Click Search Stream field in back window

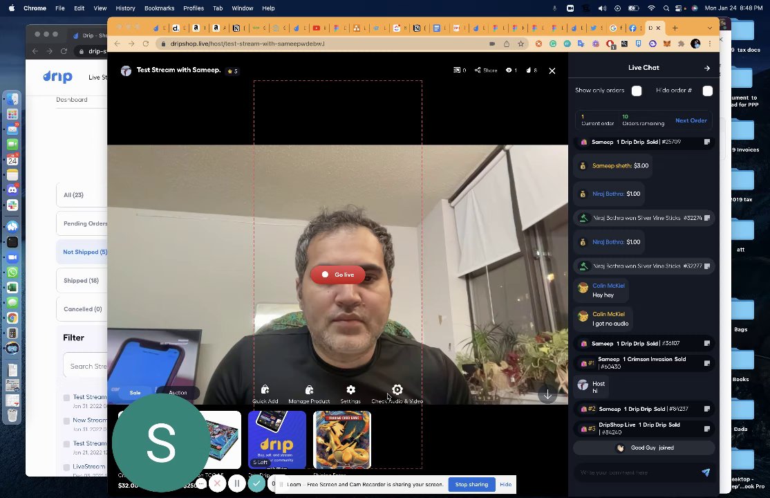[86, 366]
